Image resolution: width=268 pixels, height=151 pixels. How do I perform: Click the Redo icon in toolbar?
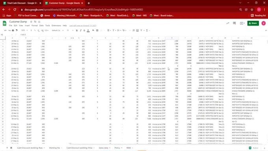point(9,30)
